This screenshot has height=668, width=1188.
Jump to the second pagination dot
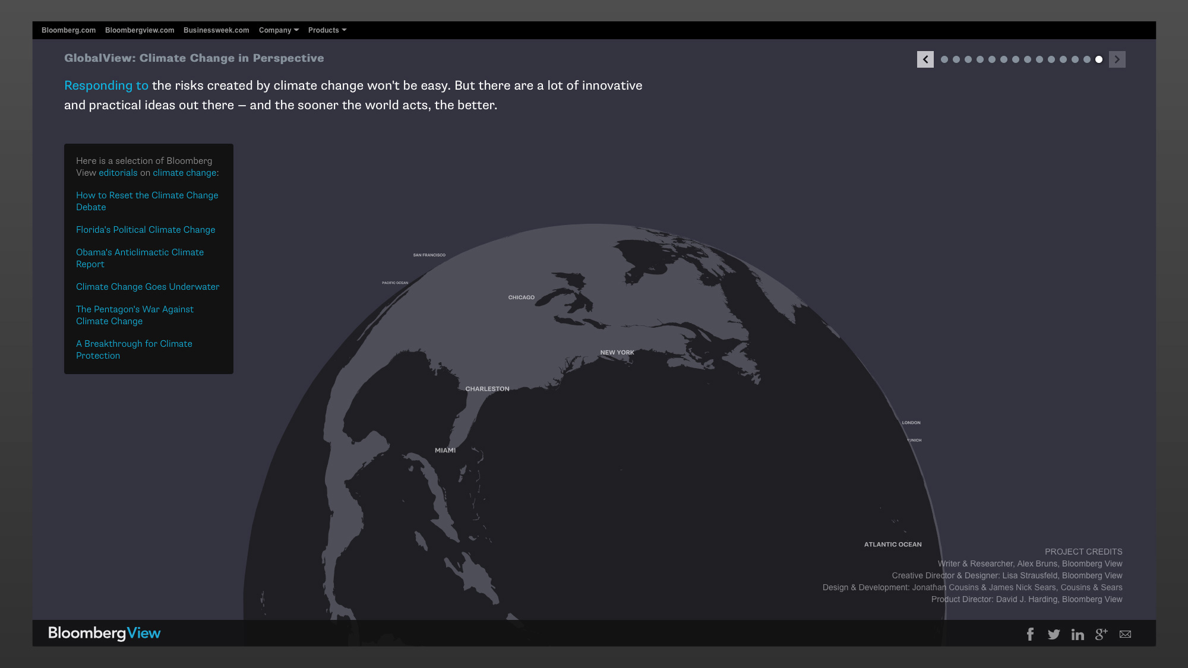coord(956,59)
